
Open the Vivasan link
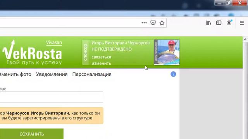pos(54,42)
